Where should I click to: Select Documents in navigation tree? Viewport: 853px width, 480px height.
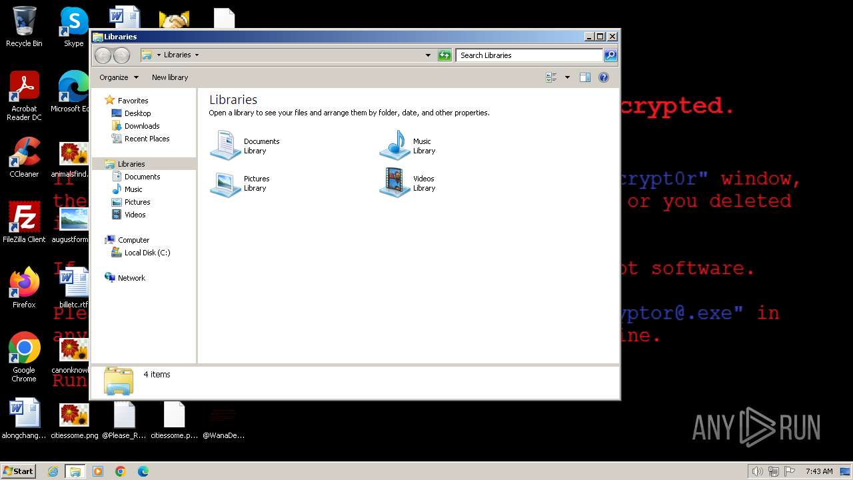142,177
